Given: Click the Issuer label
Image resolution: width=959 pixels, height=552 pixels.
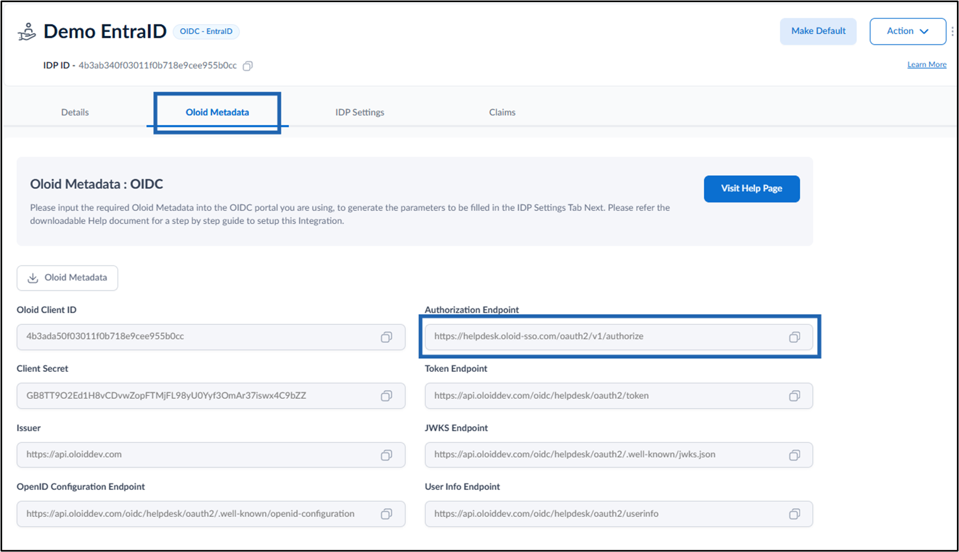Looking at the screenshot, I should (x=28, y=428).
